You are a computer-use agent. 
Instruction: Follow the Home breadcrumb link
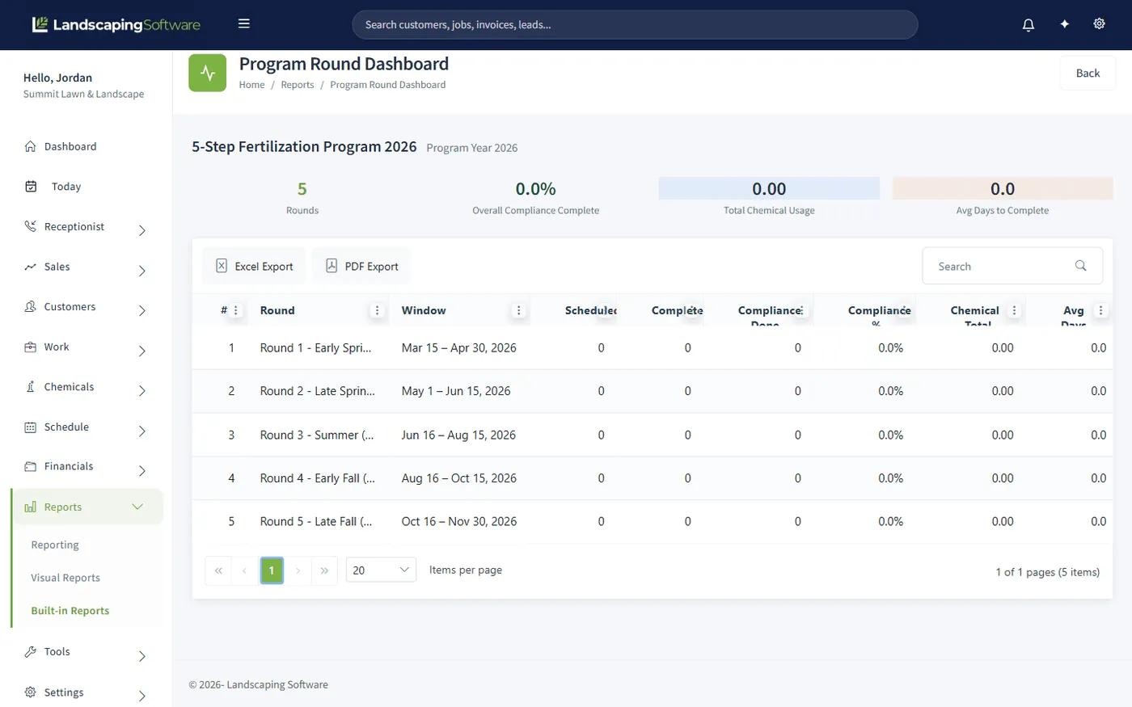click(251, 85)
